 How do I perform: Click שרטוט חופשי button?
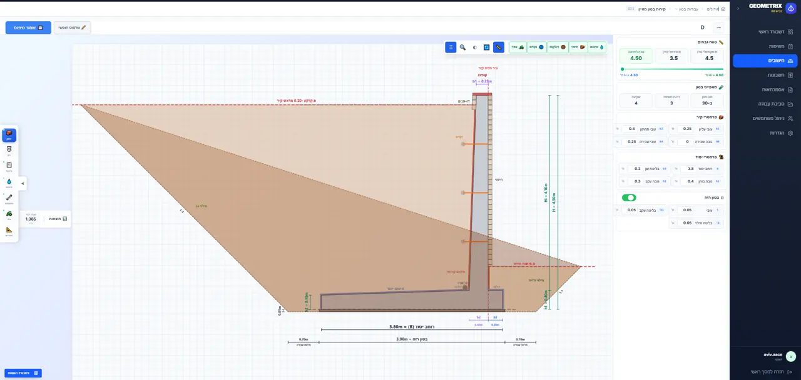click(x=73, y=27)
